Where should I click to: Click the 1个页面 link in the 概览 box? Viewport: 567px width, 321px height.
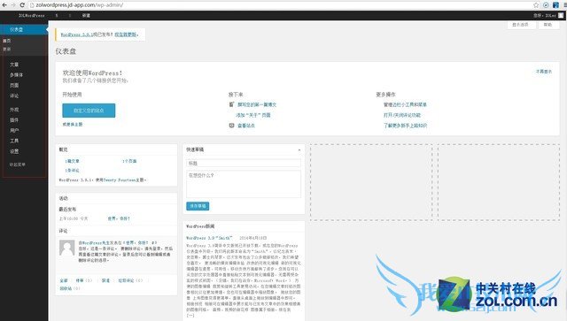tap(129, 161)
